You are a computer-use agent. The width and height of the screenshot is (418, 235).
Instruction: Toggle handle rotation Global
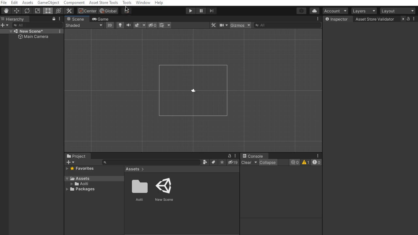108,11
